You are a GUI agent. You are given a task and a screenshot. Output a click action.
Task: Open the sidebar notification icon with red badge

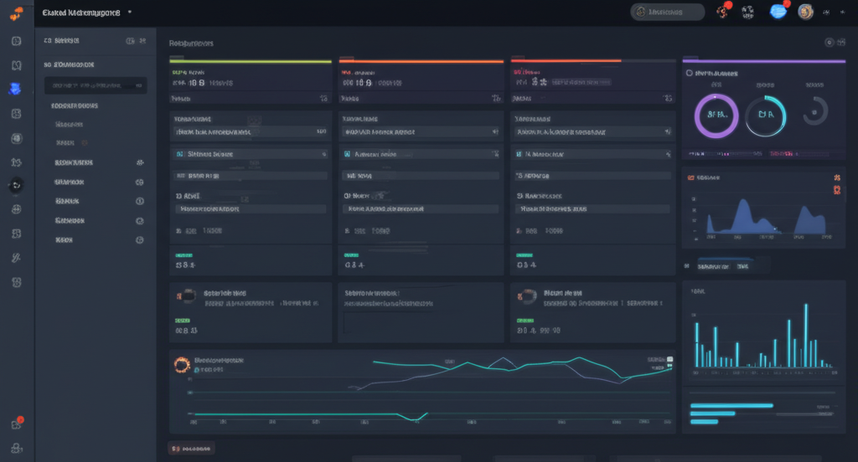coord(17,423)
